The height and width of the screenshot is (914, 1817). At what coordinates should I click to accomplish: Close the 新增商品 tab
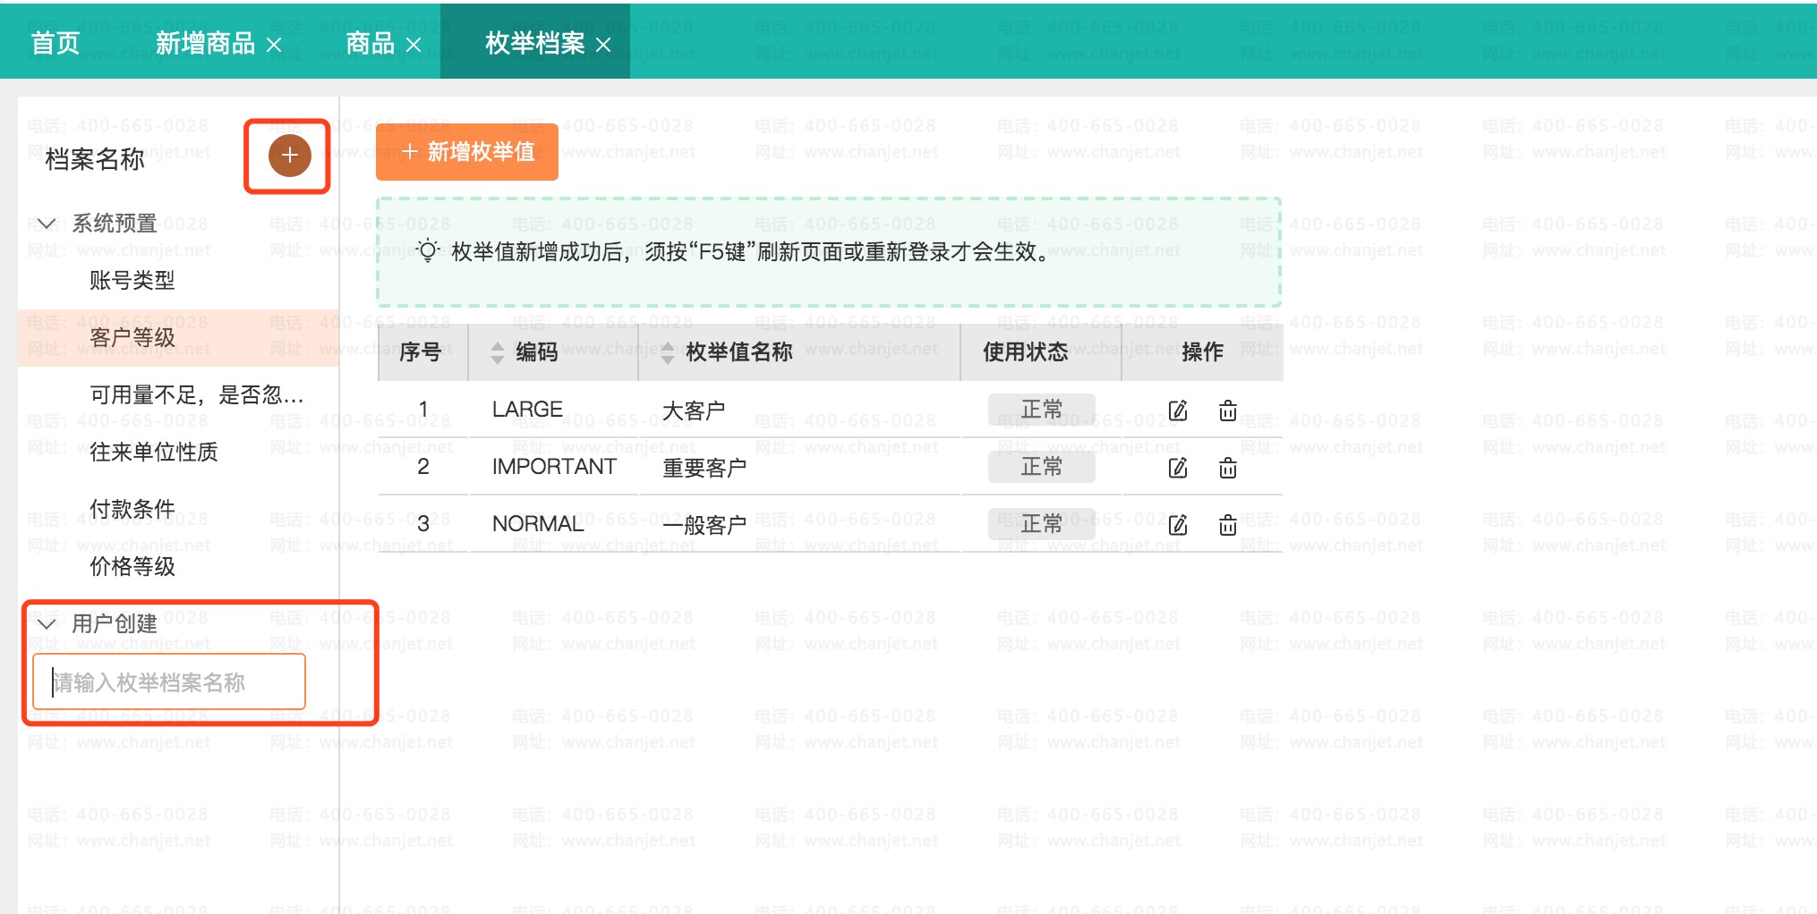coord(274,45)
